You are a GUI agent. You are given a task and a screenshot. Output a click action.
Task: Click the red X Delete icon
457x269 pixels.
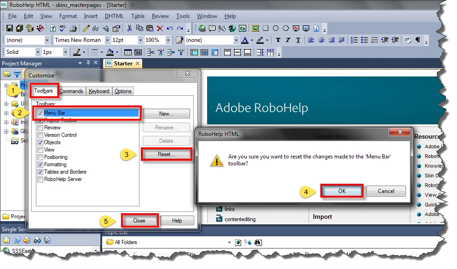(x=160, y=28)
